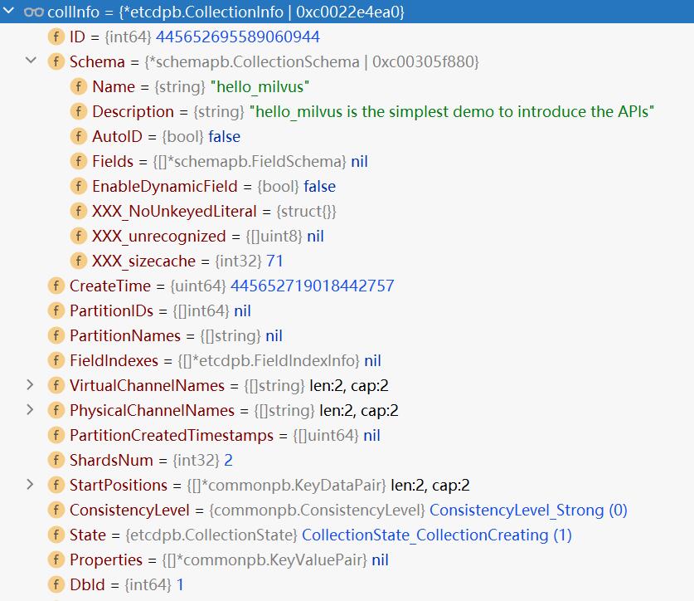694x601 pixels.
Task: Select the ShardsNum value 2
Action: coord(228,461)
